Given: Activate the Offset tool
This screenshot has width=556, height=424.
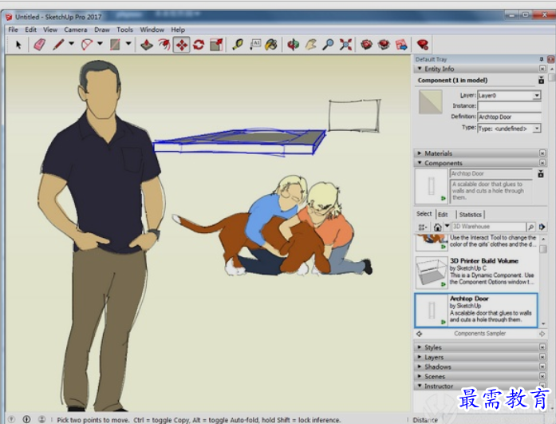Looking at the screenshot, I should click(164, 45).
